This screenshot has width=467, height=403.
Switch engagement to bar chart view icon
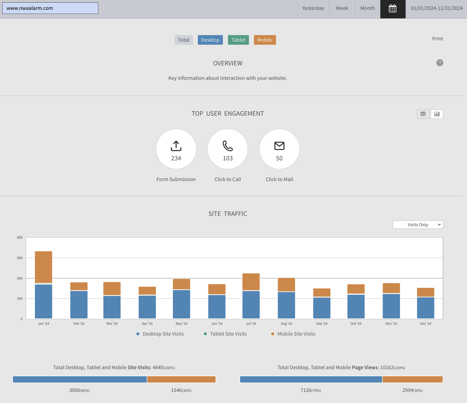(437, 114)
